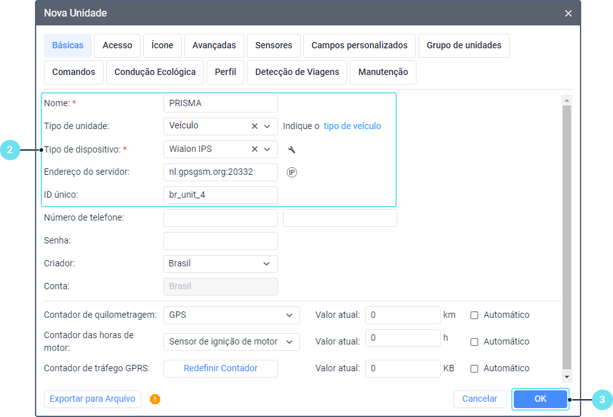Clear the Tipo de unidade selection
Viewport: 613px width, 417px height.
coord(254,126)
